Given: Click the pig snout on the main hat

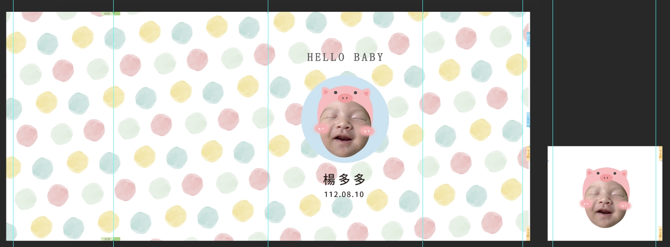Looking at the screenshot, I should [345, 98].
